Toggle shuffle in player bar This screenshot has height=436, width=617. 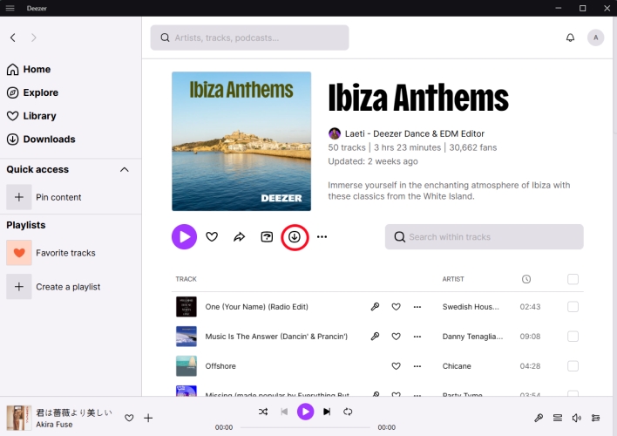click(x=263, y=412)
